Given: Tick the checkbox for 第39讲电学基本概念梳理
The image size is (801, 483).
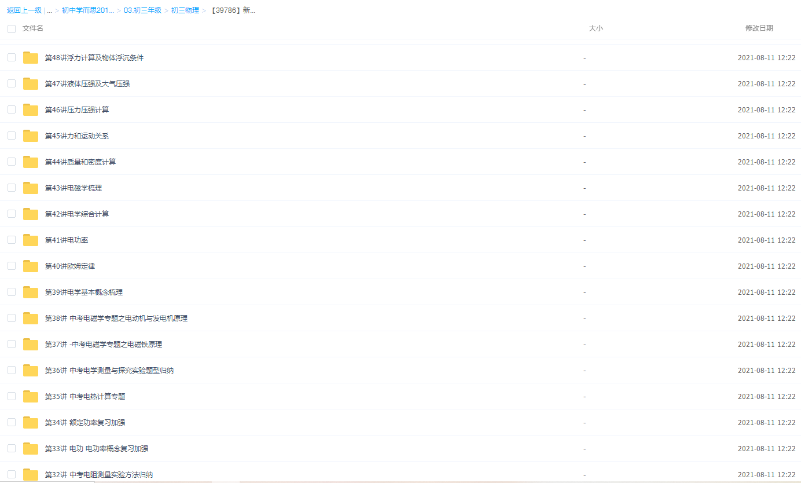Looking at the screenshot, I should (12, 292).
